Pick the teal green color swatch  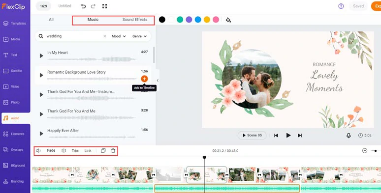(180, 20)
